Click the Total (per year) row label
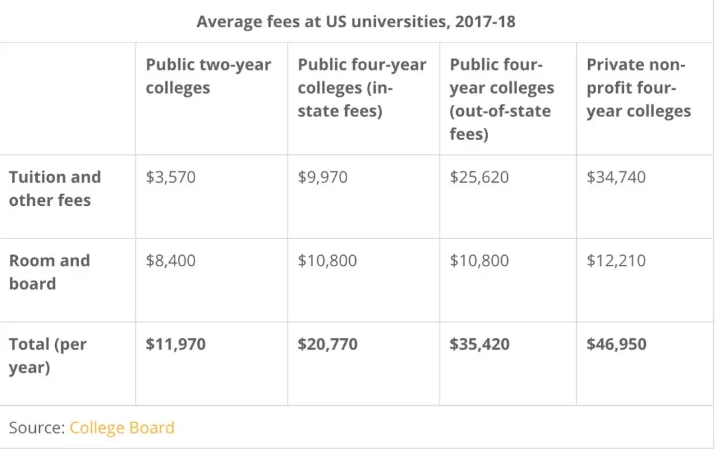This screenshot has width=717, height=449. tap(48, 356)
